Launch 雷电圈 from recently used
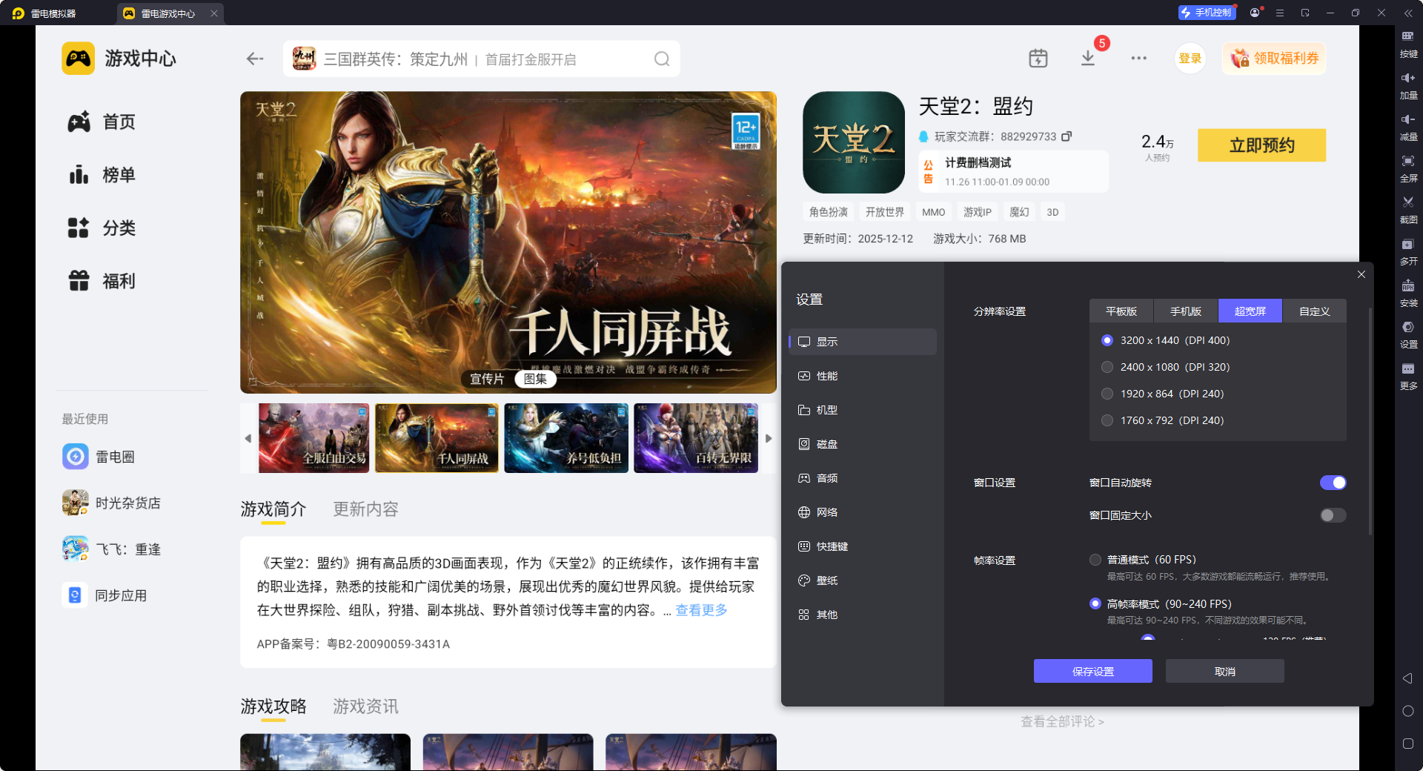This screenshot has width=1423, height=771. (x=99, y=457)
